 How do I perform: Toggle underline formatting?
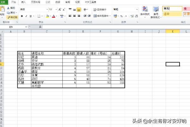pyautogui.click(x=30, y=16)
